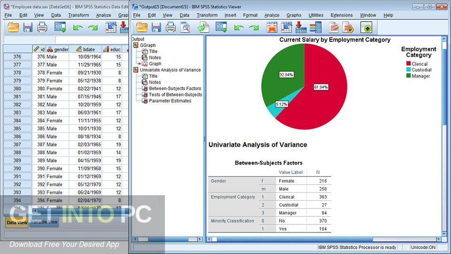Open the Insert menu in the Viewer
Screen dimensions: 451x254
point(230,15)
